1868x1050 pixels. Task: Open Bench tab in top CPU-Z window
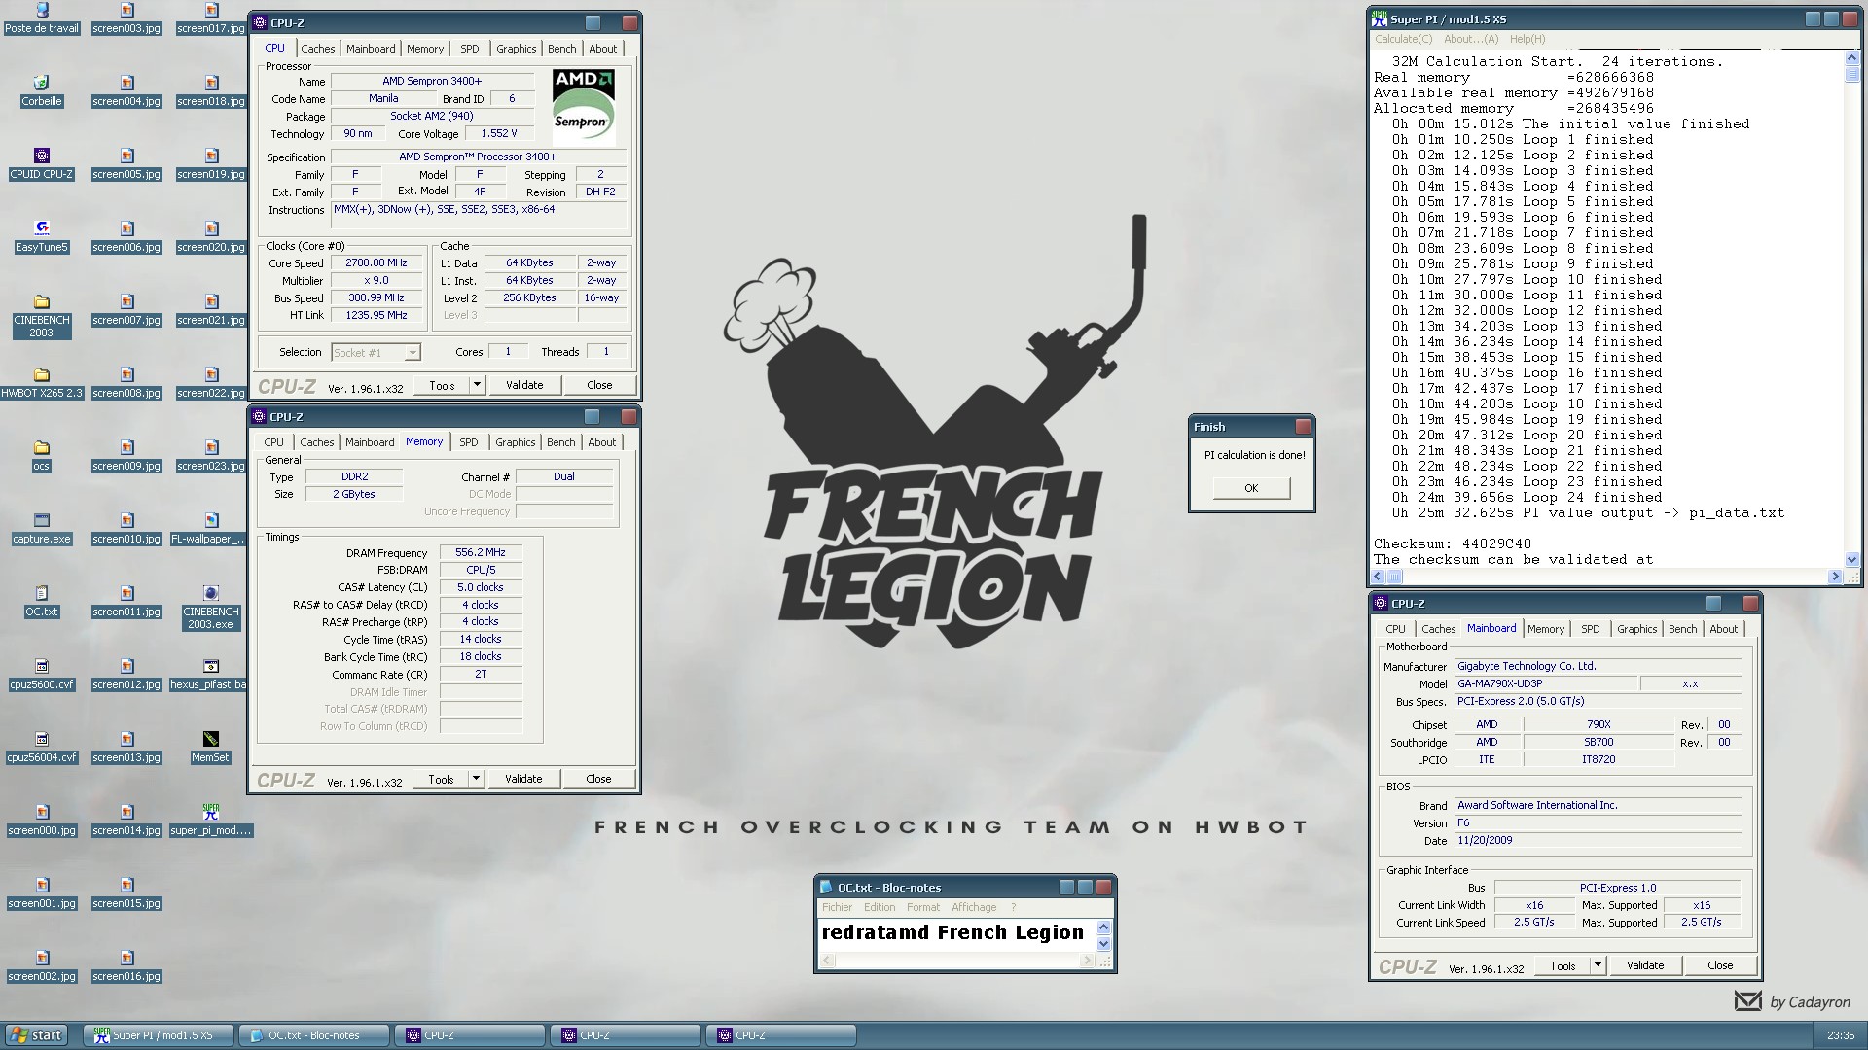561,49
